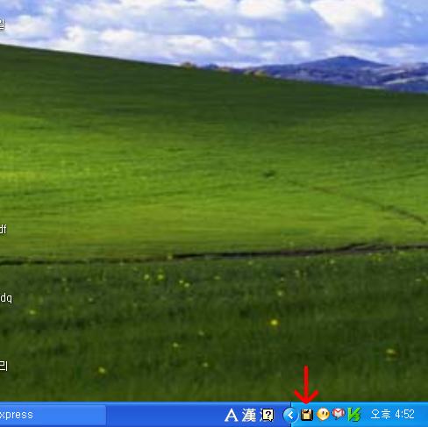This screenshot has width=428, height=427.
Task: Switch to the Express taskbar window button
Action: click(53, 415)
